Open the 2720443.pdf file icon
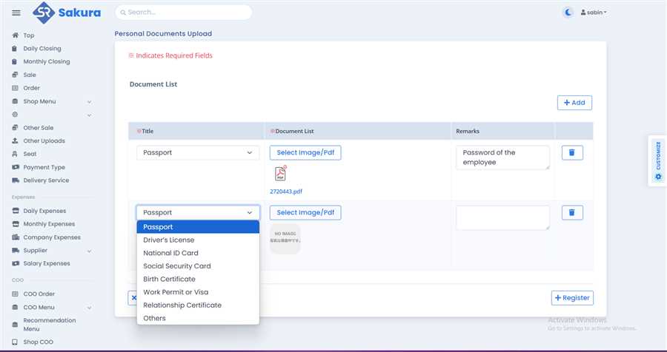 pos(281,174)
